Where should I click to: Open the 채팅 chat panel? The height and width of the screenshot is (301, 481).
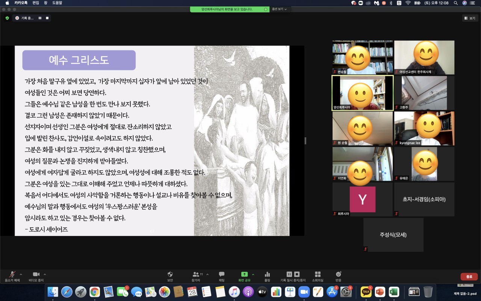pos(222,275)
